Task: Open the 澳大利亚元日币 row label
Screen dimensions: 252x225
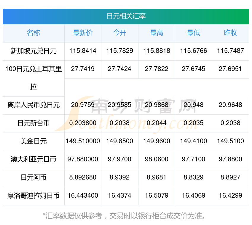Action: click(x=34, y=159)
